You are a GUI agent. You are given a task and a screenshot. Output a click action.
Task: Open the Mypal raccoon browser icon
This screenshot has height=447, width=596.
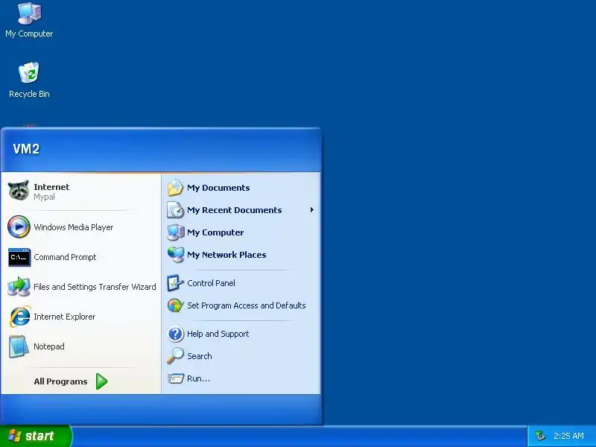click(x=19, y=191)
